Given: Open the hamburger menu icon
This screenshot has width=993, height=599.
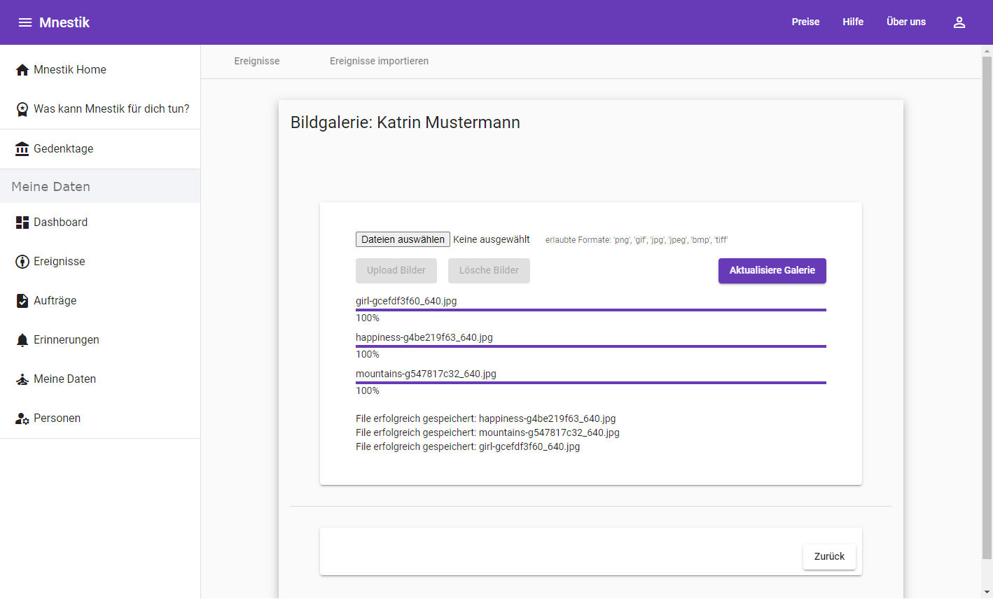Looking at the screenshot, I should click(x=25, y=22).
